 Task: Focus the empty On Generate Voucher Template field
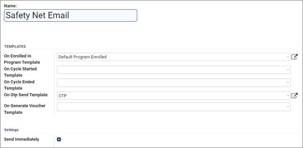(x=173, y=107)
